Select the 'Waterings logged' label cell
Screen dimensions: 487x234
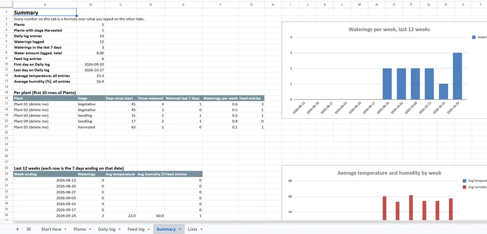[45, 42]
